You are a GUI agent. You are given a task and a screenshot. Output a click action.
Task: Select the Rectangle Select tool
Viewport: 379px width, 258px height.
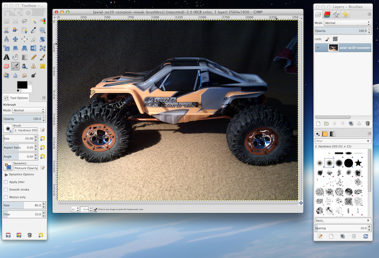(x=7, y=21)
